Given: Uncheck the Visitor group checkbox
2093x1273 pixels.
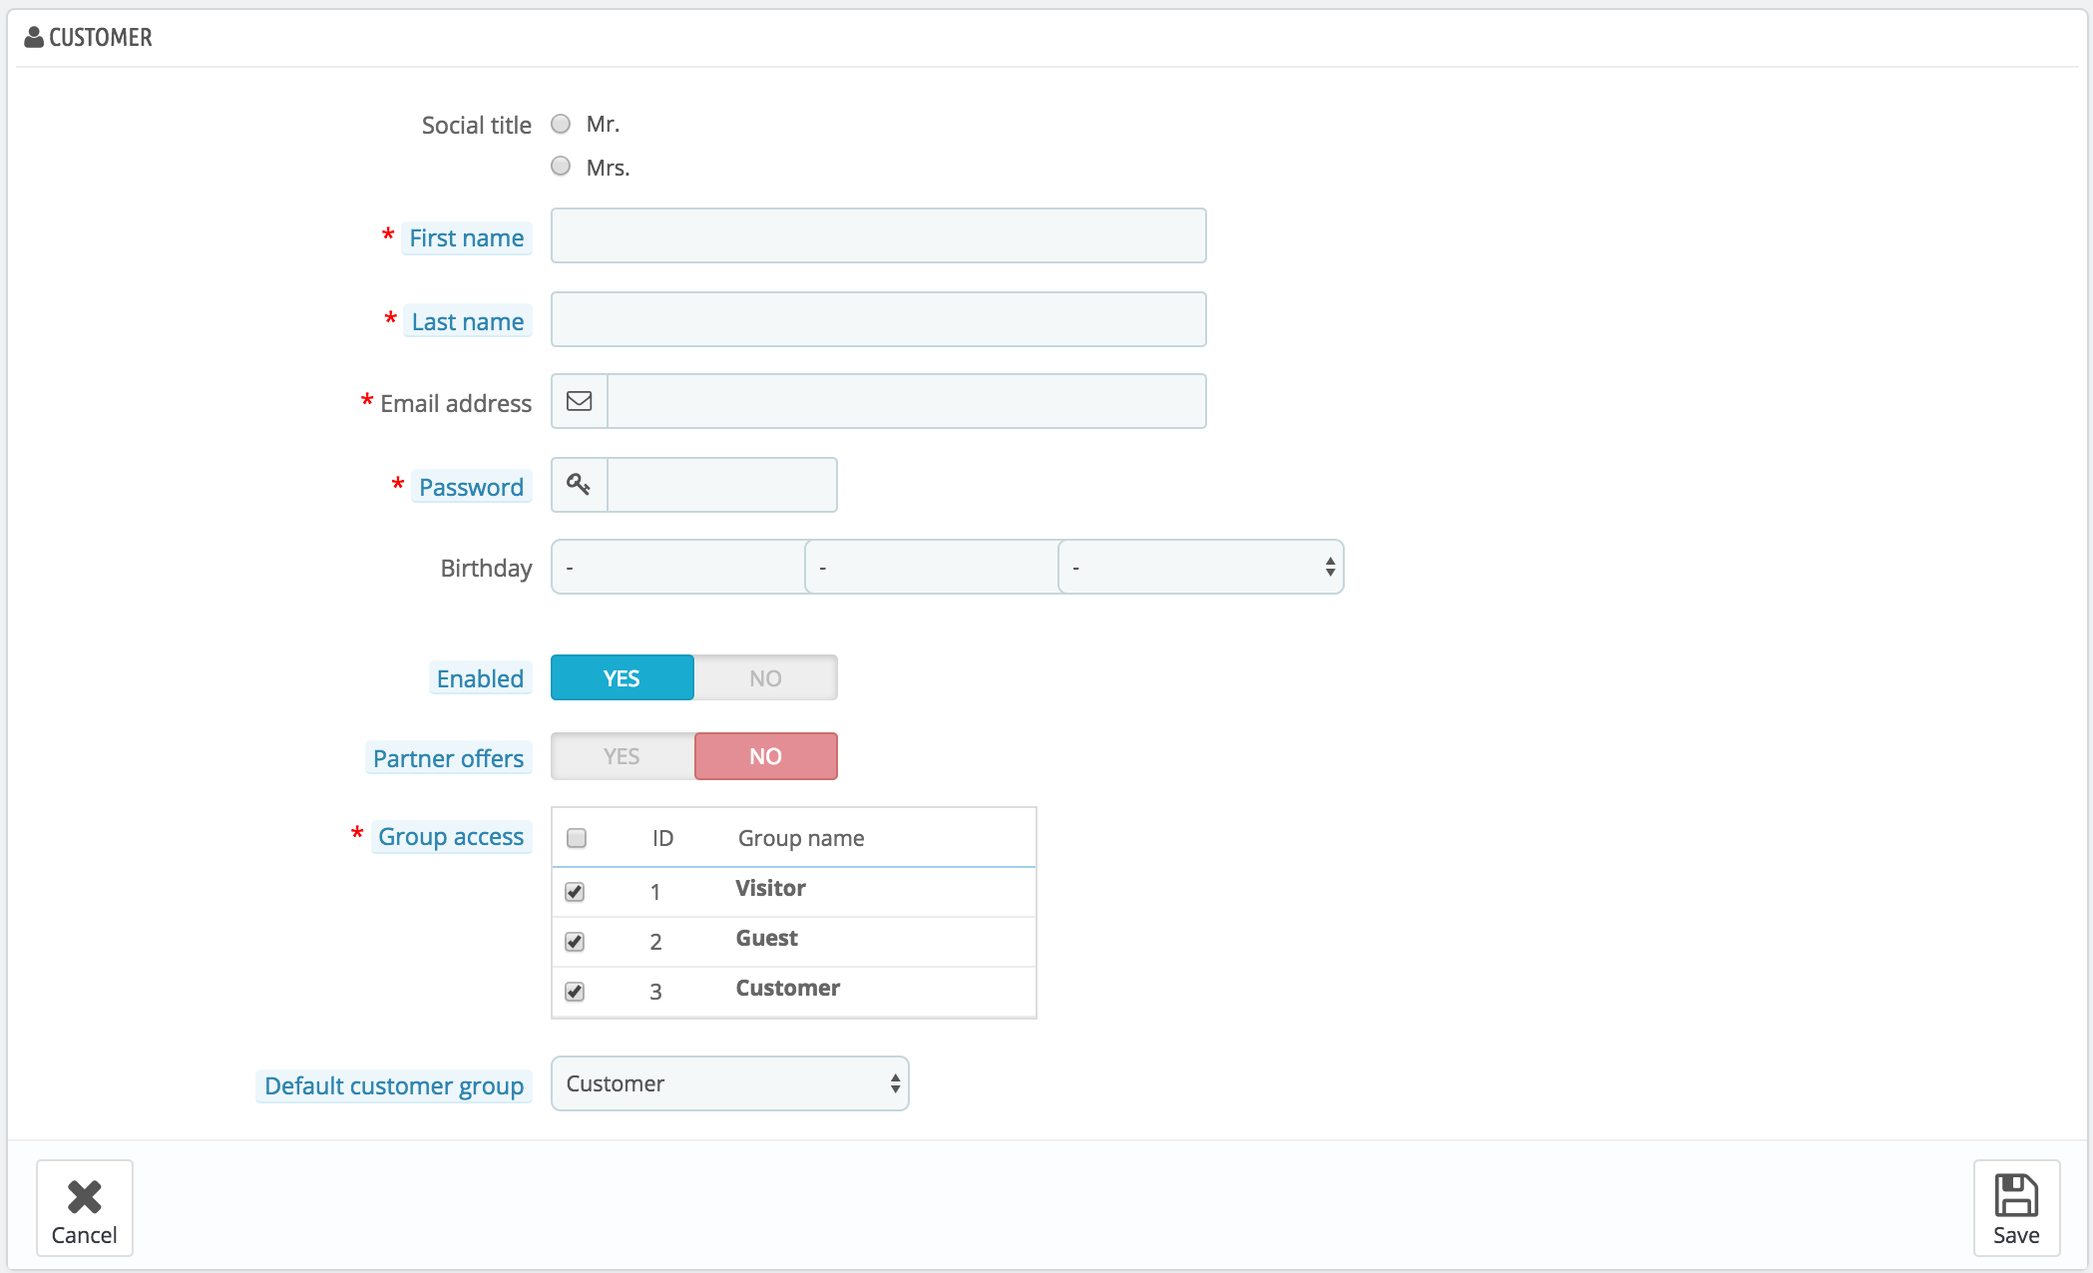Looking at the screenshot, I should tap(575, 892).
